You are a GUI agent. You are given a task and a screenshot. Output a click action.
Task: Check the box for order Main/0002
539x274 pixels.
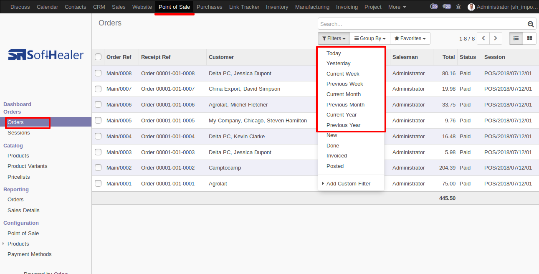coord(98,167)
